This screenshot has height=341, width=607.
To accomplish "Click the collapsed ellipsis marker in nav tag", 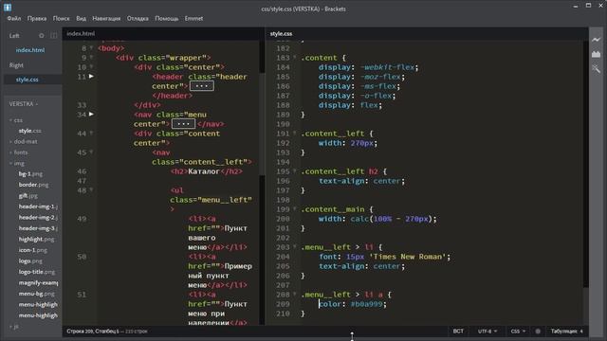I will click(x=183, y=124).
